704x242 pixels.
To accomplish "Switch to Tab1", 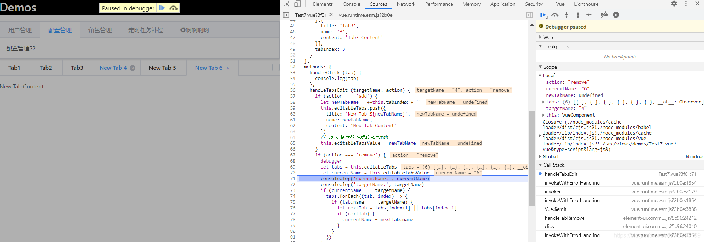I will tap(14, 68).
